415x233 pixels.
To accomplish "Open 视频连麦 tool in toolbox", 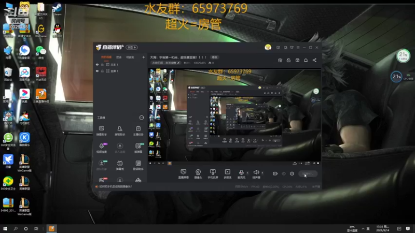I will point(101,148).
